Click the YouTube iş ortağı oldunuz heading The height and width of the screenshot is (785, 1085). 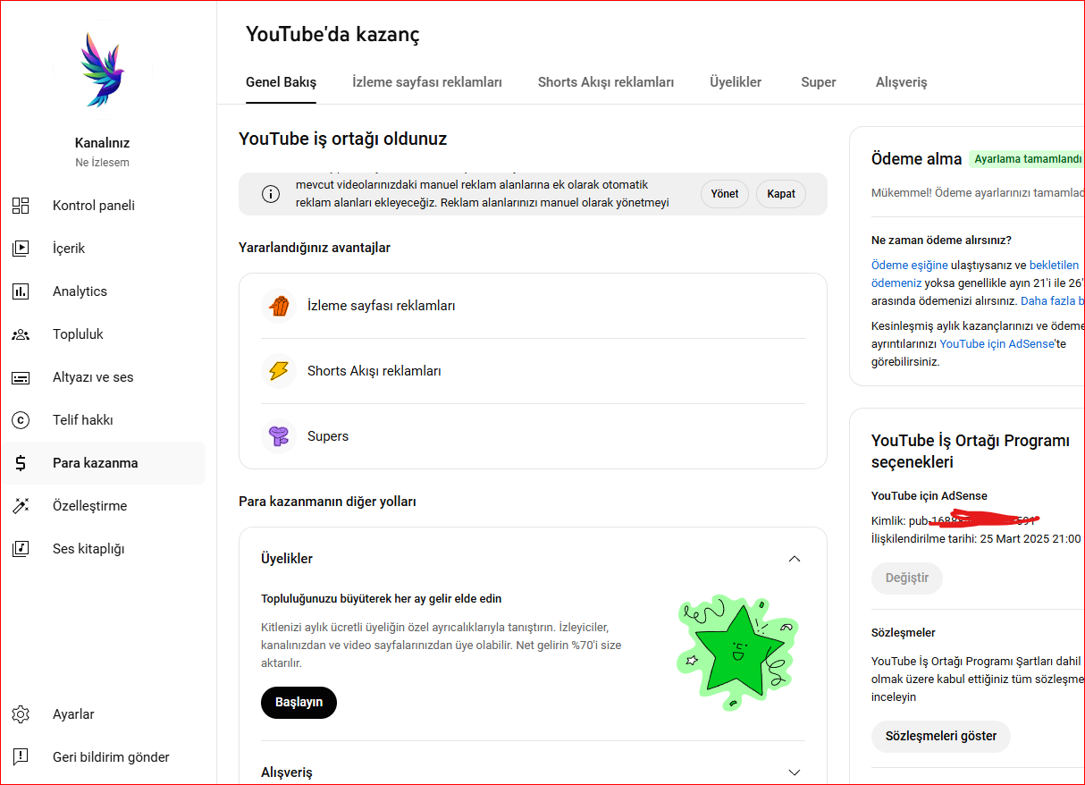343,139
